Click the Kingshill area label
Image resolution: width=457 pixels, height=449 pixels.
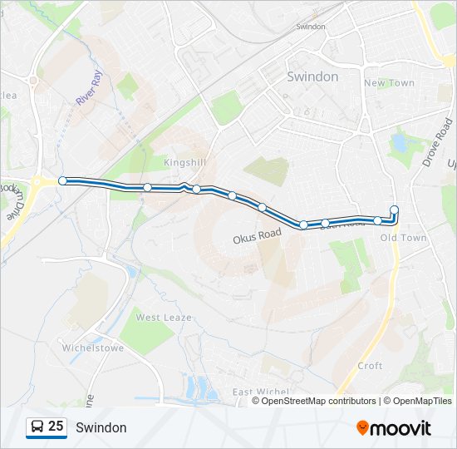click(x=184, y=162)
